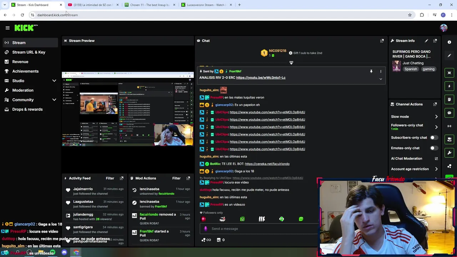Image resolution: width=457 pixels, height=257 pixels.
Task: Click the shop icon showing 0
Action: click(x=221, y=240)
